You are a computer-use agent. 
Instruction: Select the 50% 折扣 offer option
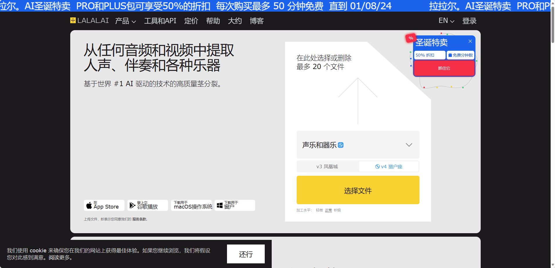click(430, 55)
